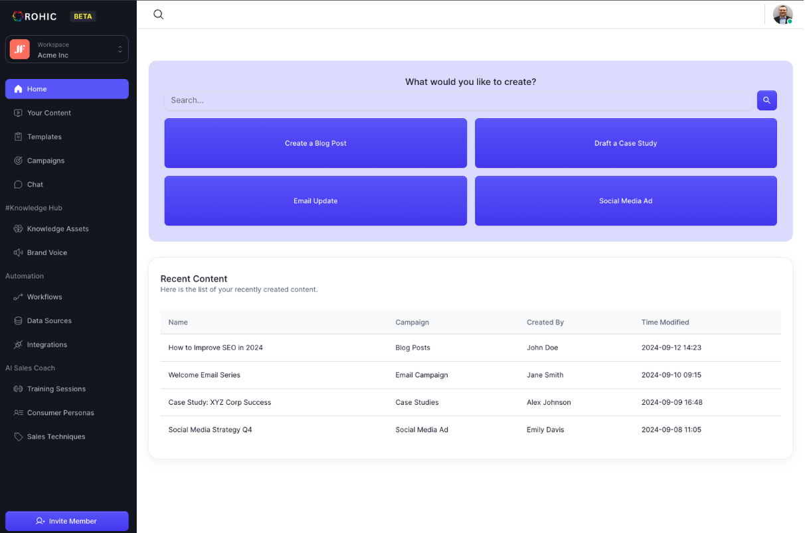
Task: Open Welcome Email Series content row
Action: pyautogui.click(x=470, y=375)
